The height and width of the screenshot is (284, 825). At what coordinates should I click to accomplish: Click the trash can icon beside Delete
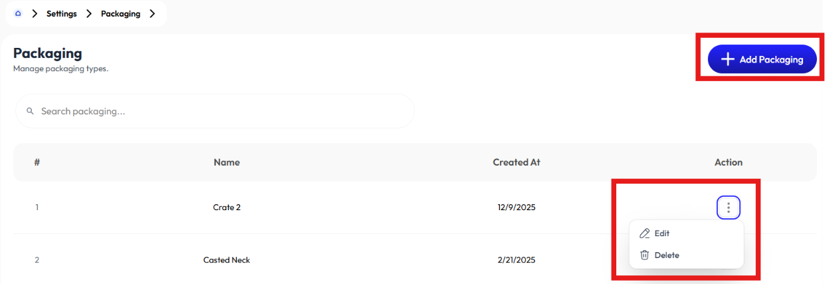[x=644, y=255]
